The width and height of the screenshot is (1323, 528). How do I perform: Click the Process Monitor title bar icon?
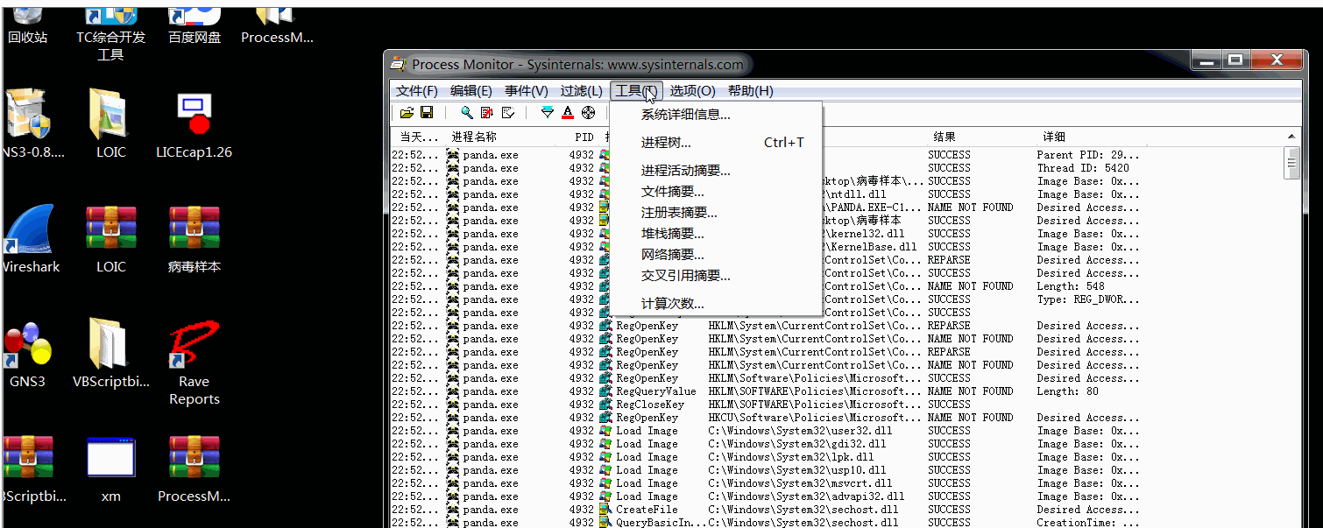pos(398,64)
